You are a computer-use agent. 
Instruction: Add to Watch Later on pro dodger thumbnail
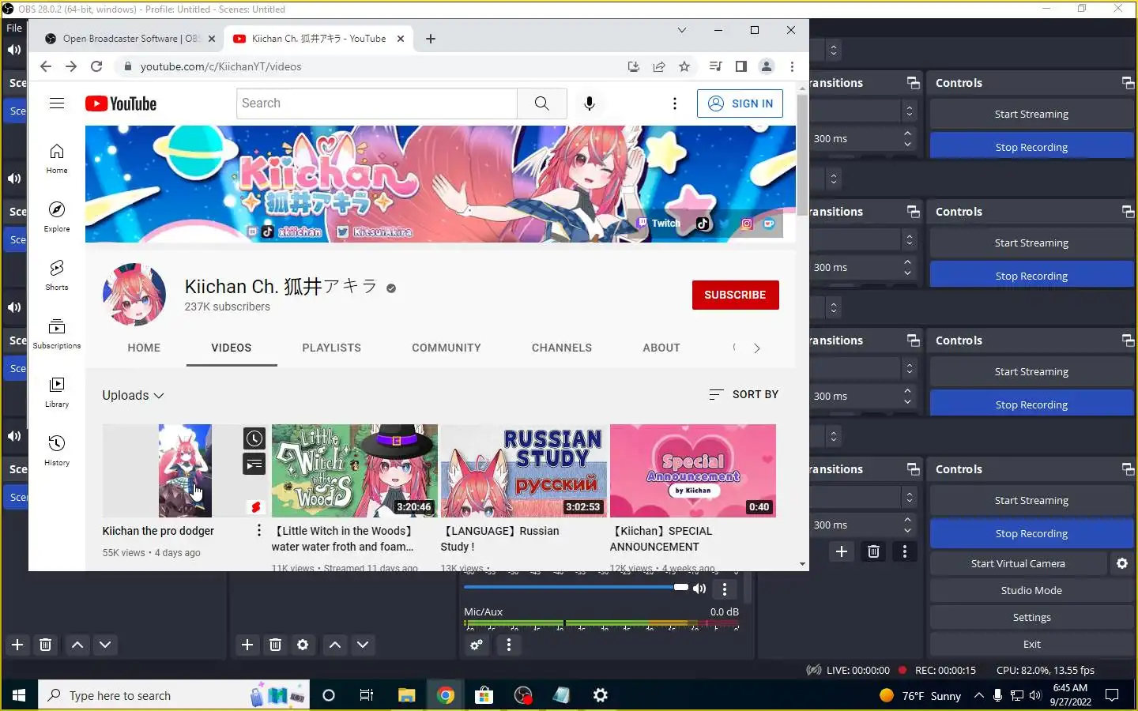(x=254, y=438)
